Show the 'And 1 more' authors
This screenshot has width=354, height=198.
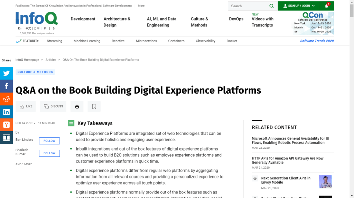click(x=24, y=164)
